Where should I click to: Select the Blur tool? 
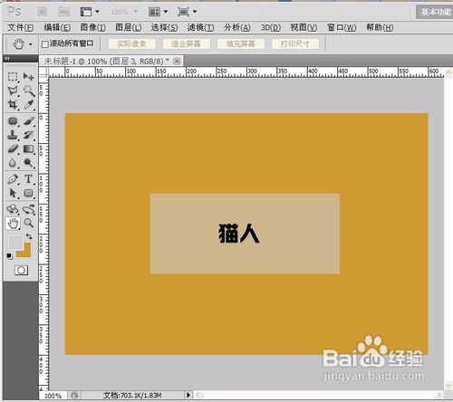[x=13, y=163]
